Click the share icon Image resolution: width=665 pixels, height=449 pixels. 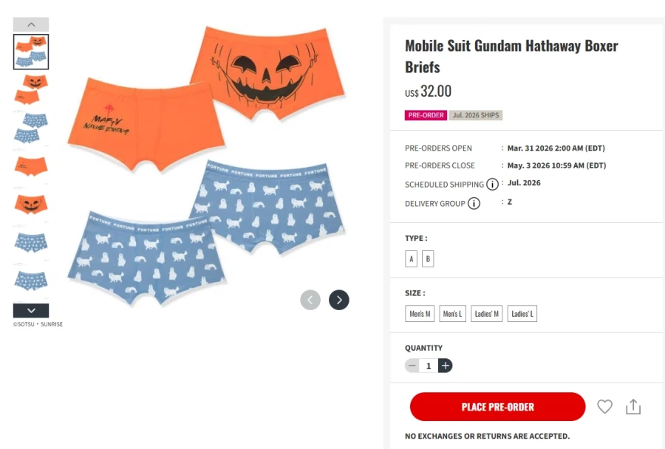632,406
